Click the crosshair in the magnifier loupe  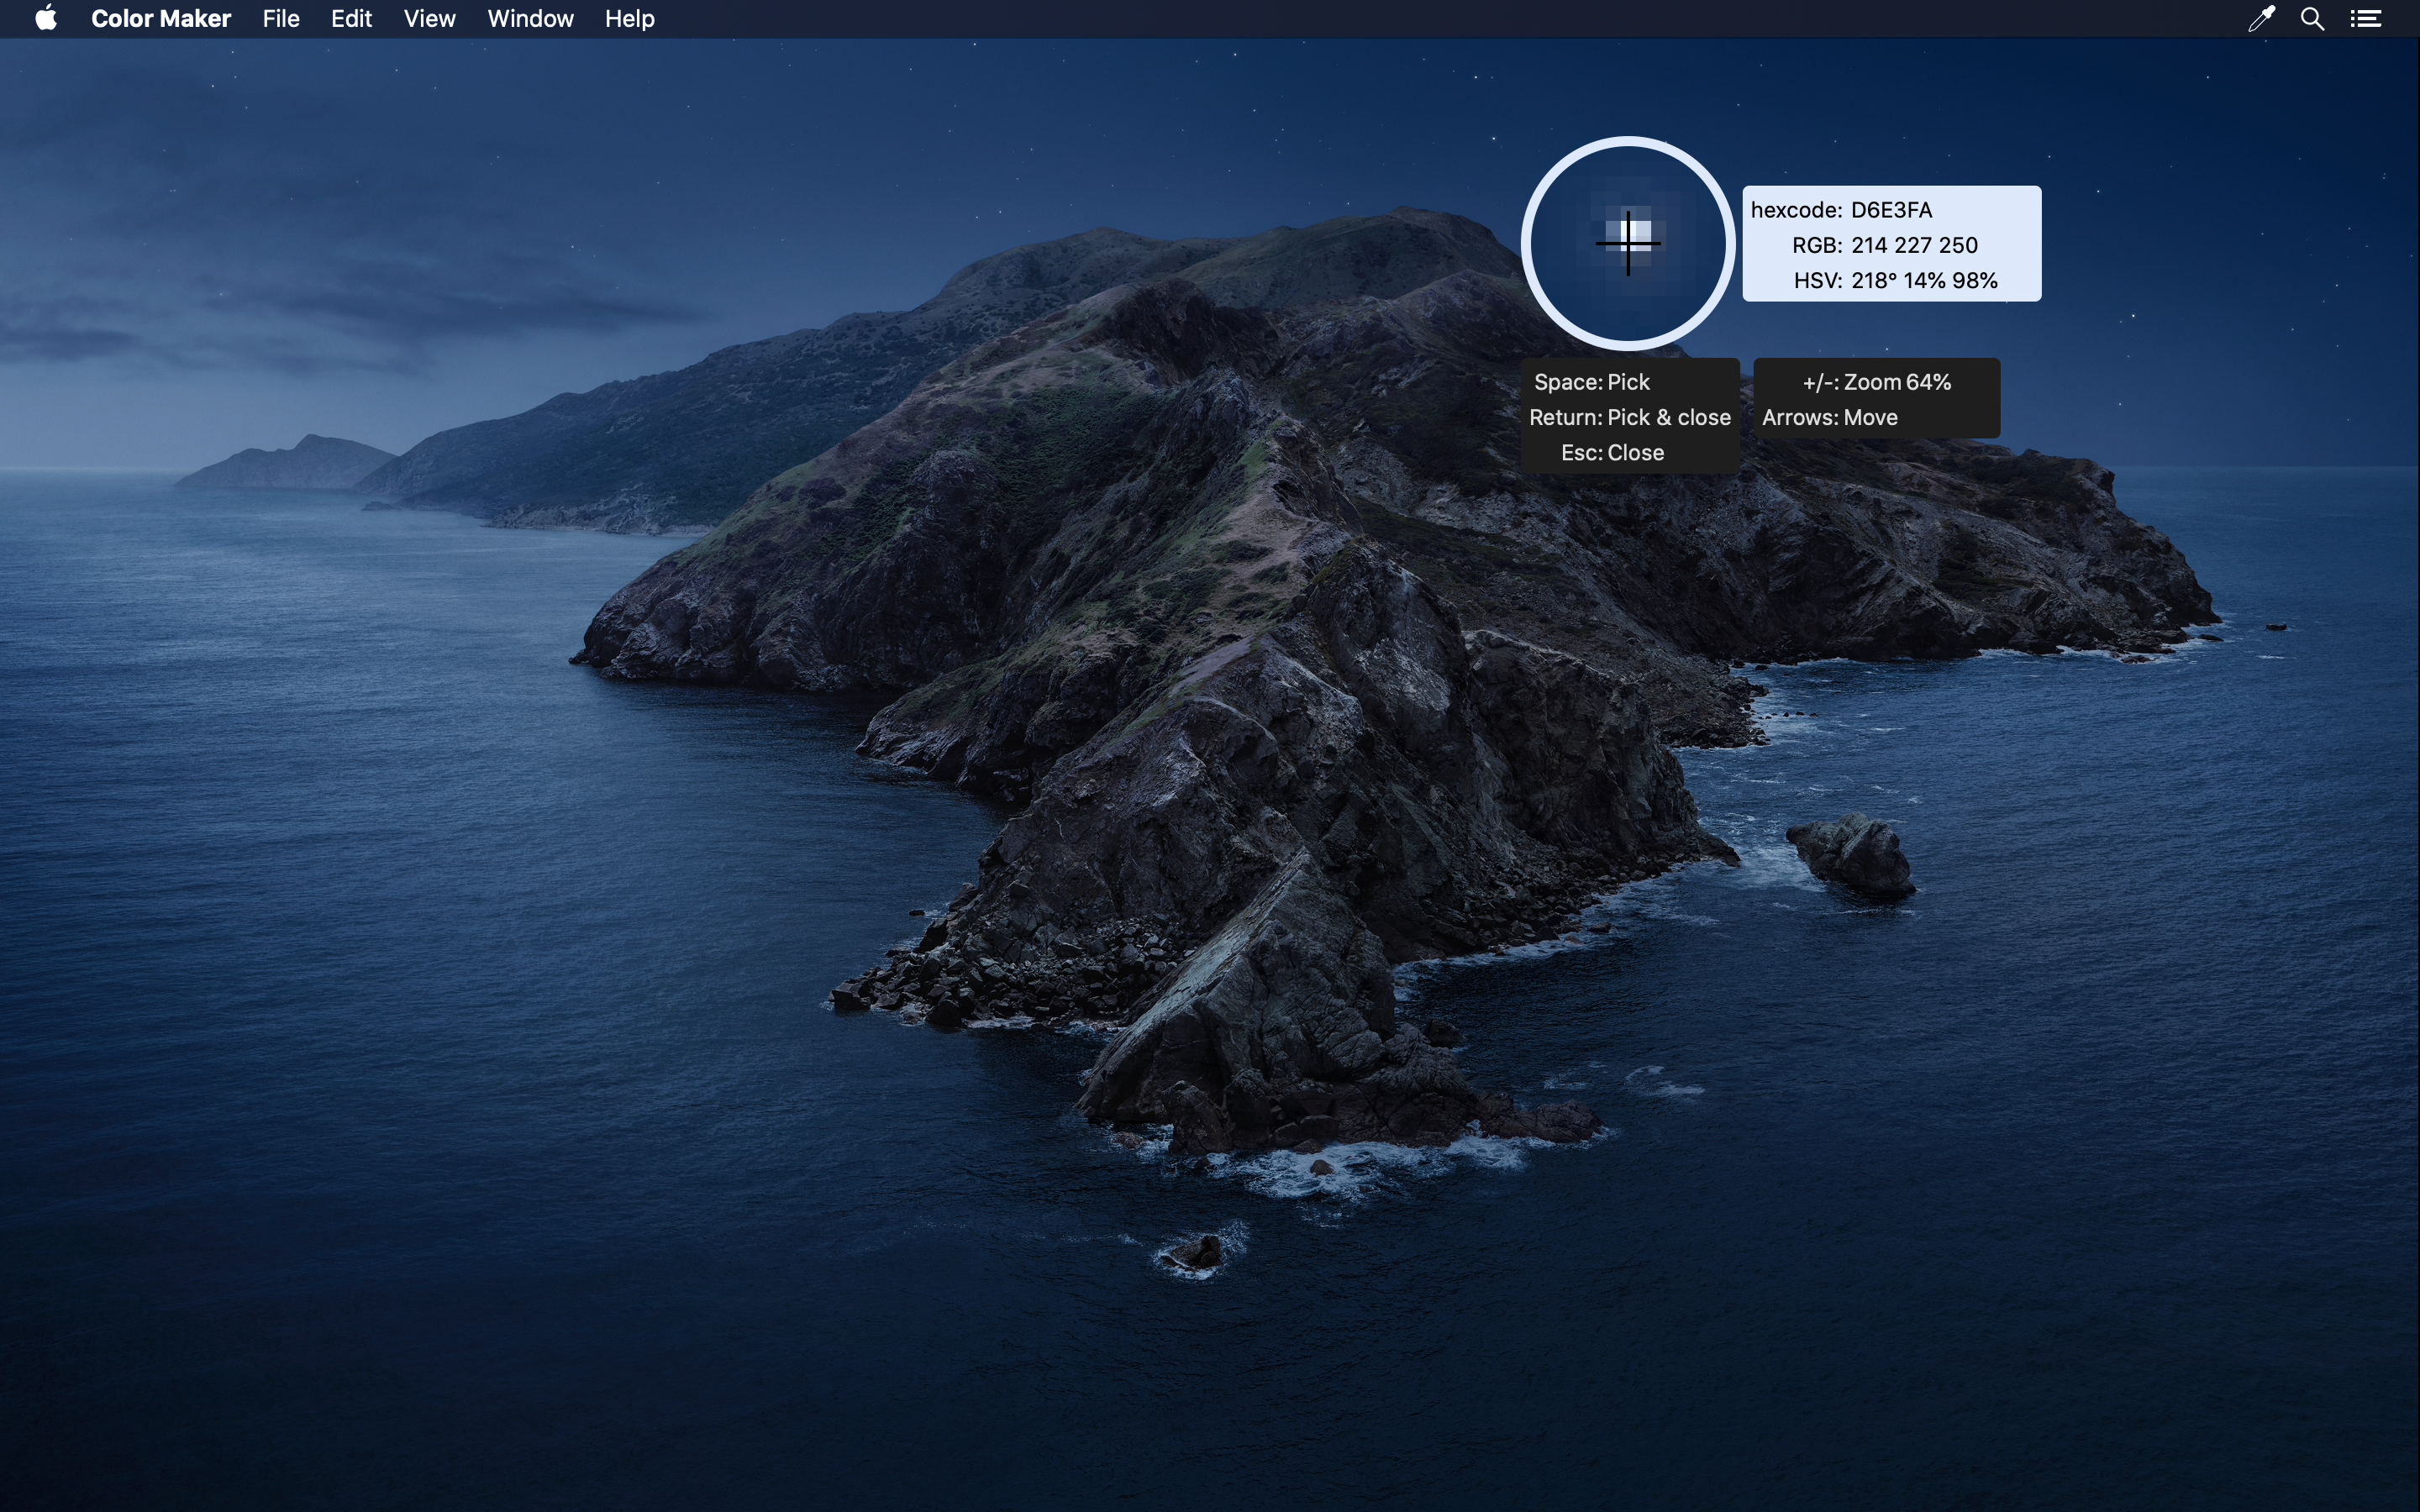pos(1628,243)
